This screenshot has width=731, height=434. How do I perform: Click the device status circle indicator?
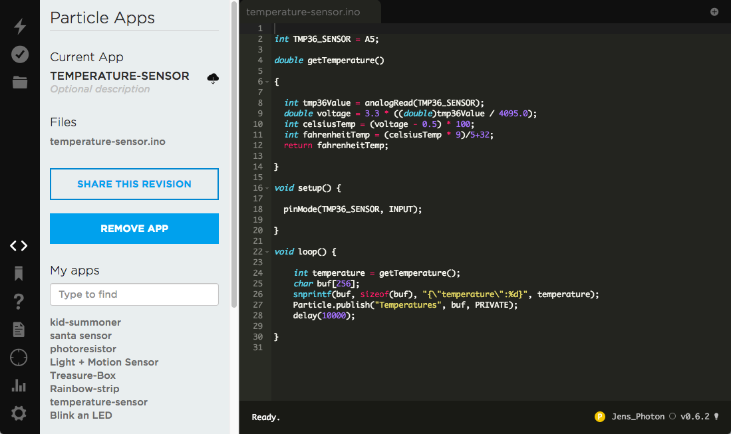672,416
